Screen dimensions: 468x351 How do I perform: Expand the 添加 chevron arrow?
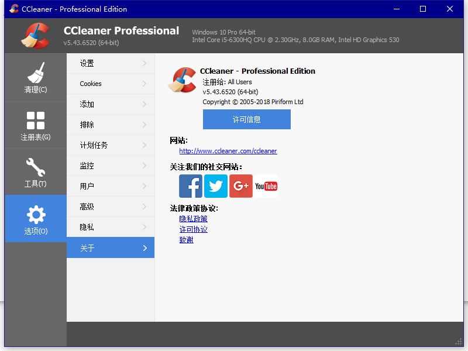click(144, 104)
